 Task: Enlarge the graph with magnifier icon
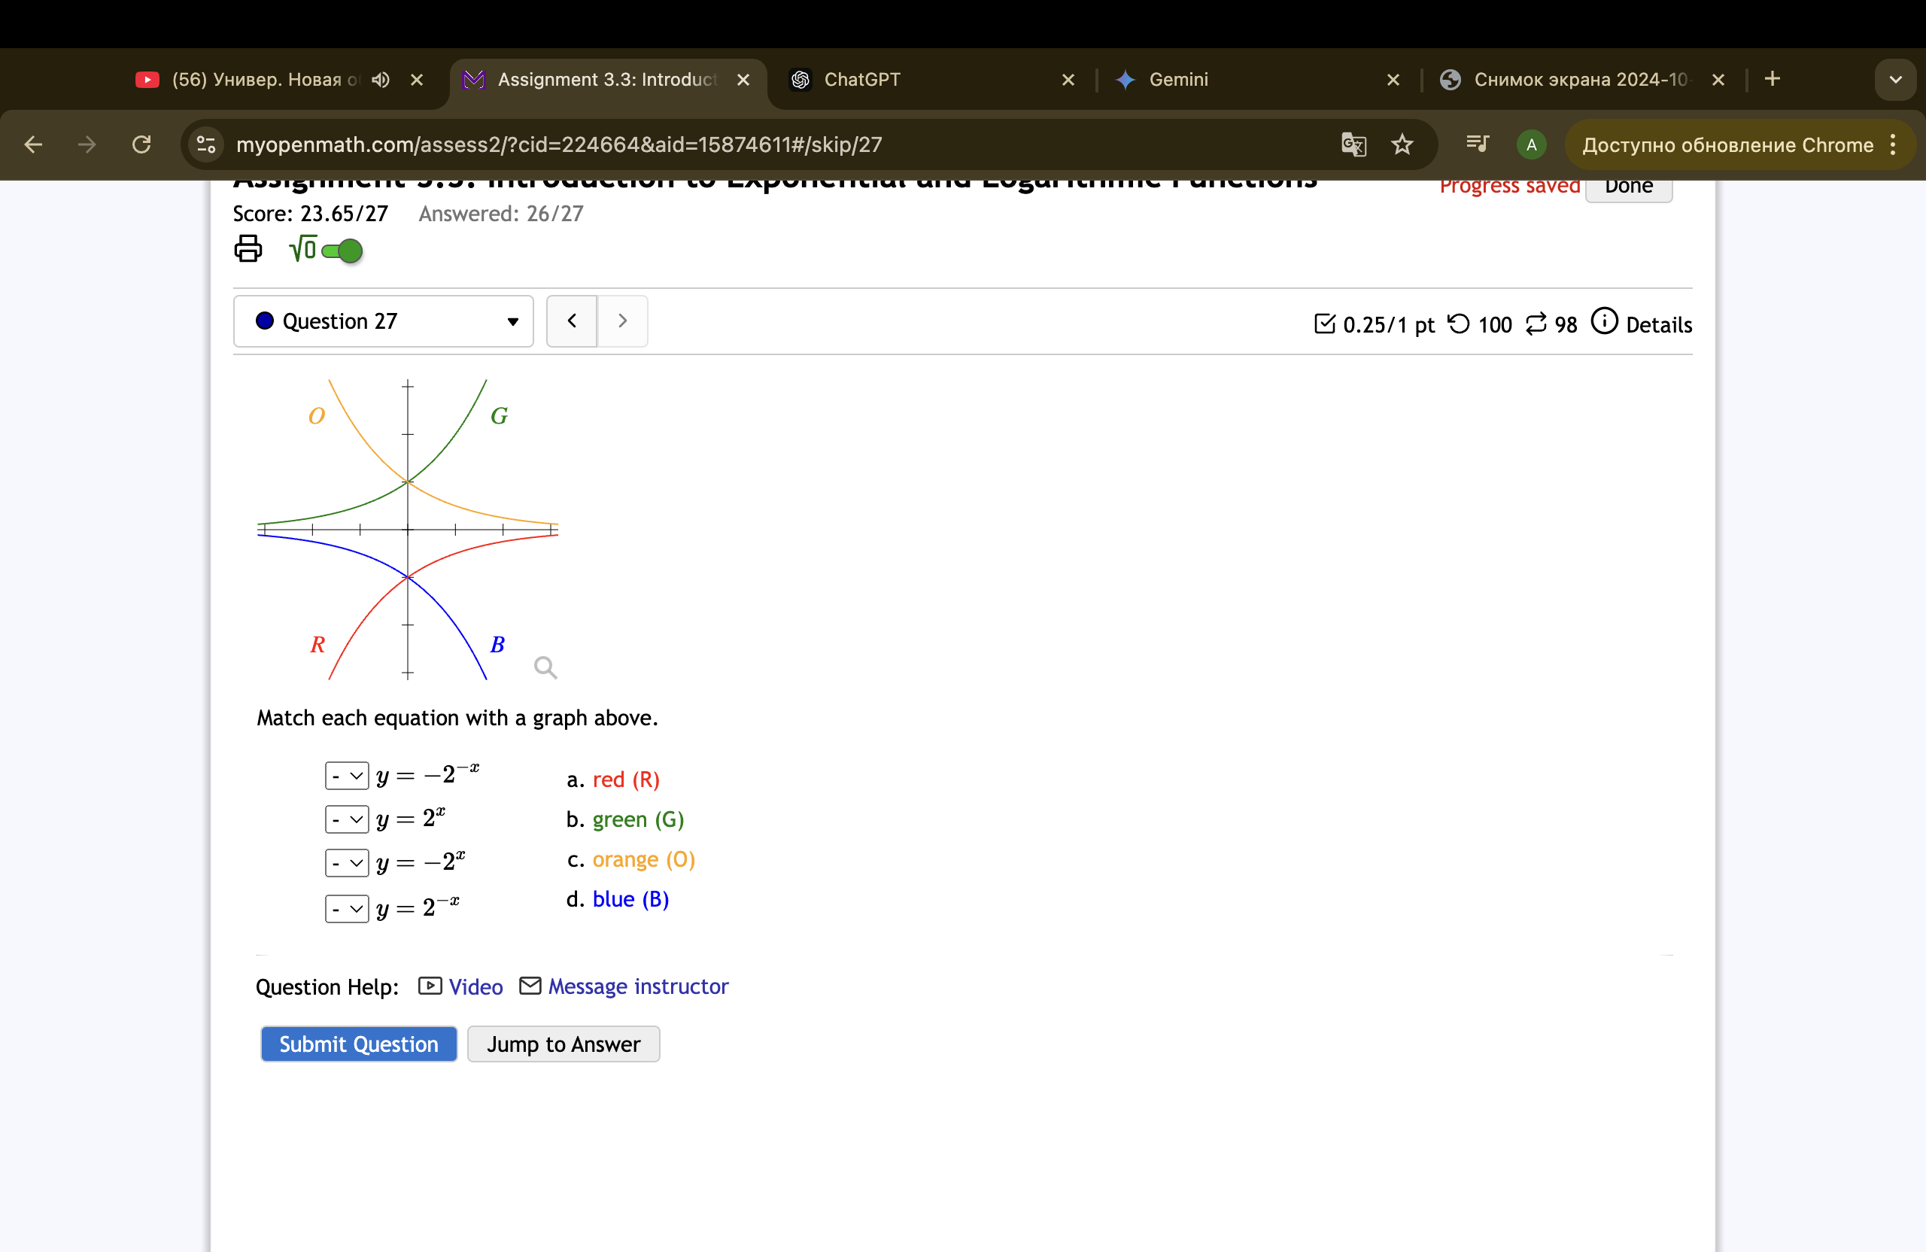tap(545, 667)
